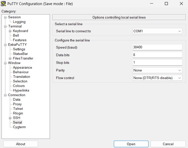Select the Selection category
The width and height of the screenshot is (188, 148).
pos(20,81)
